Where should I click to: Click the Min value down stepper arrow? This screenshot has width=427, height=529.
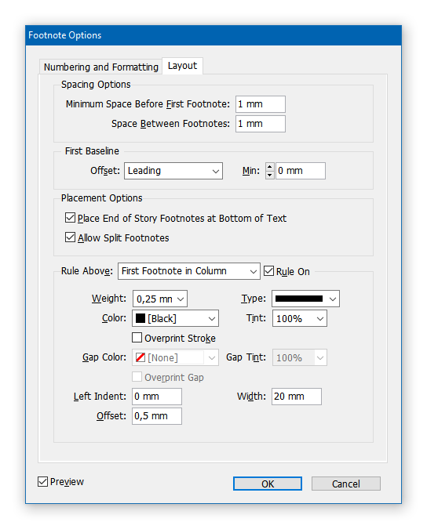269,175
